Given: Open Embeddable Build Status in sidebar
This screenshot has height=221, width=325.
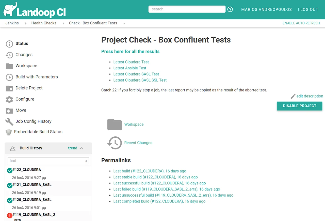Looking at the screenshot, I should tap(38, 132).
